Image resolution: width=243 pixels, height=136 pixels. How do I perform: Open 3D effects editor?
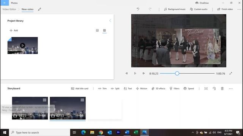(158, 88)
